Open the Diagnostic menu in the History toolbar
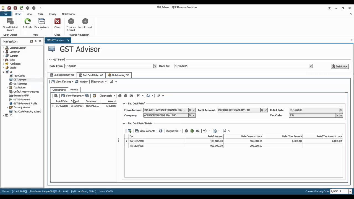354x199 pixels. coord(107,96)
